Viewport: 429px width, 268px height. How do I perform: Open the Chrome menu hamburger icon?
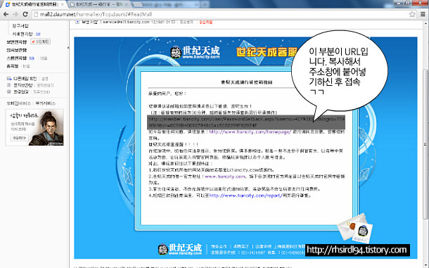(423, 14)
